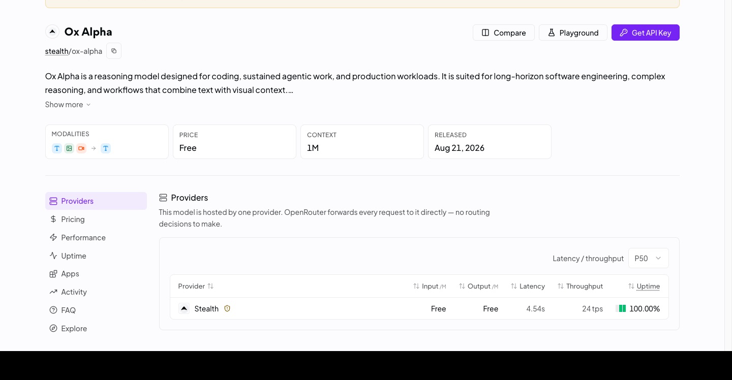Click the text input modality icon

[x=57, y=148]
